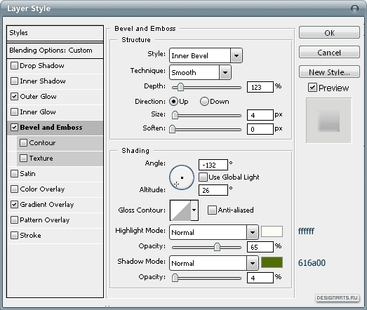Select the Drop Shadow row label
Image resolution: width=367 pixels, height=310 pixels.
click(x=42, y=65)
